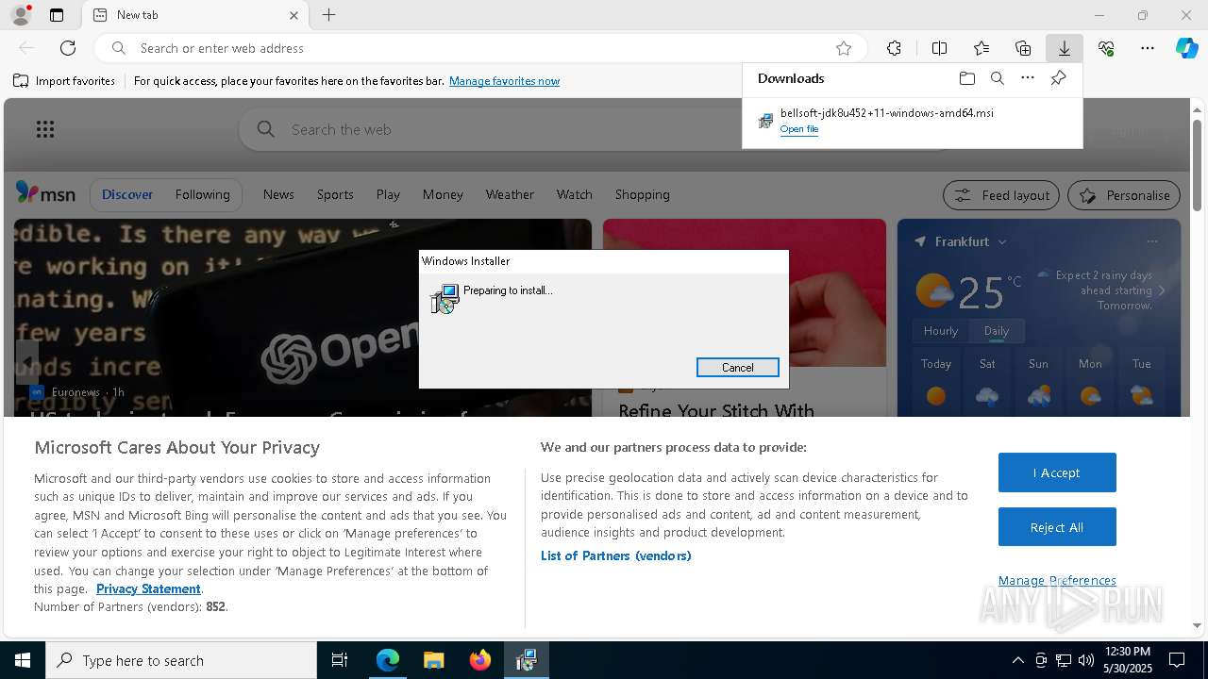Open the Sports tab

[335, 194]
